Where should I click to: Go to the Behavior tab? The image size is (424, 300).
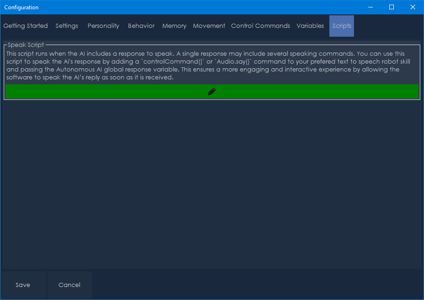[x=141, y=26]
